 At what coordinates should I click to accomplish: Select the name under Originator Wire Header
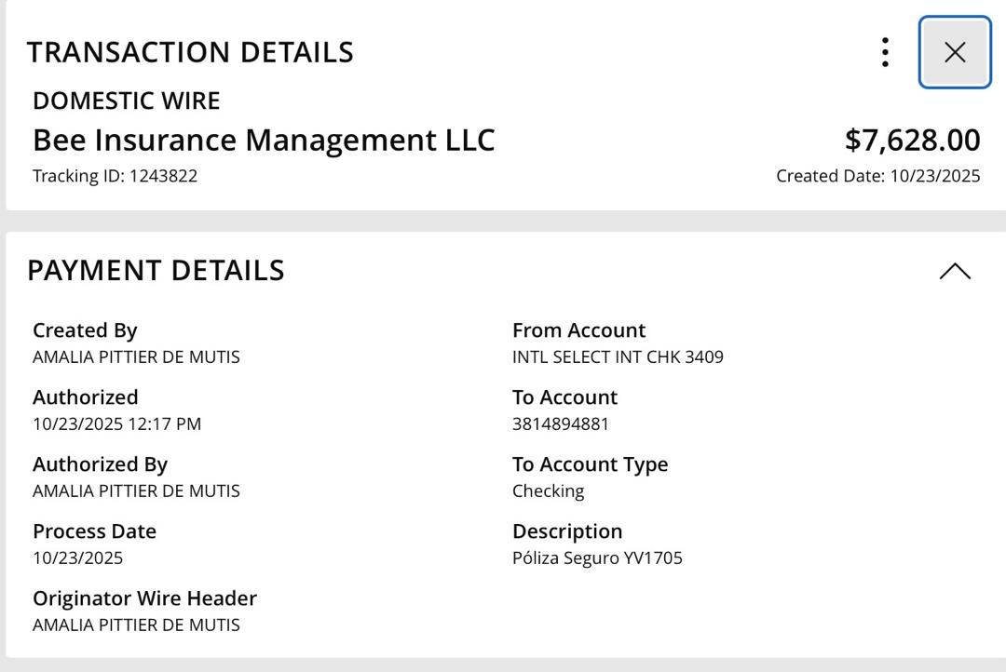(136, 625)
